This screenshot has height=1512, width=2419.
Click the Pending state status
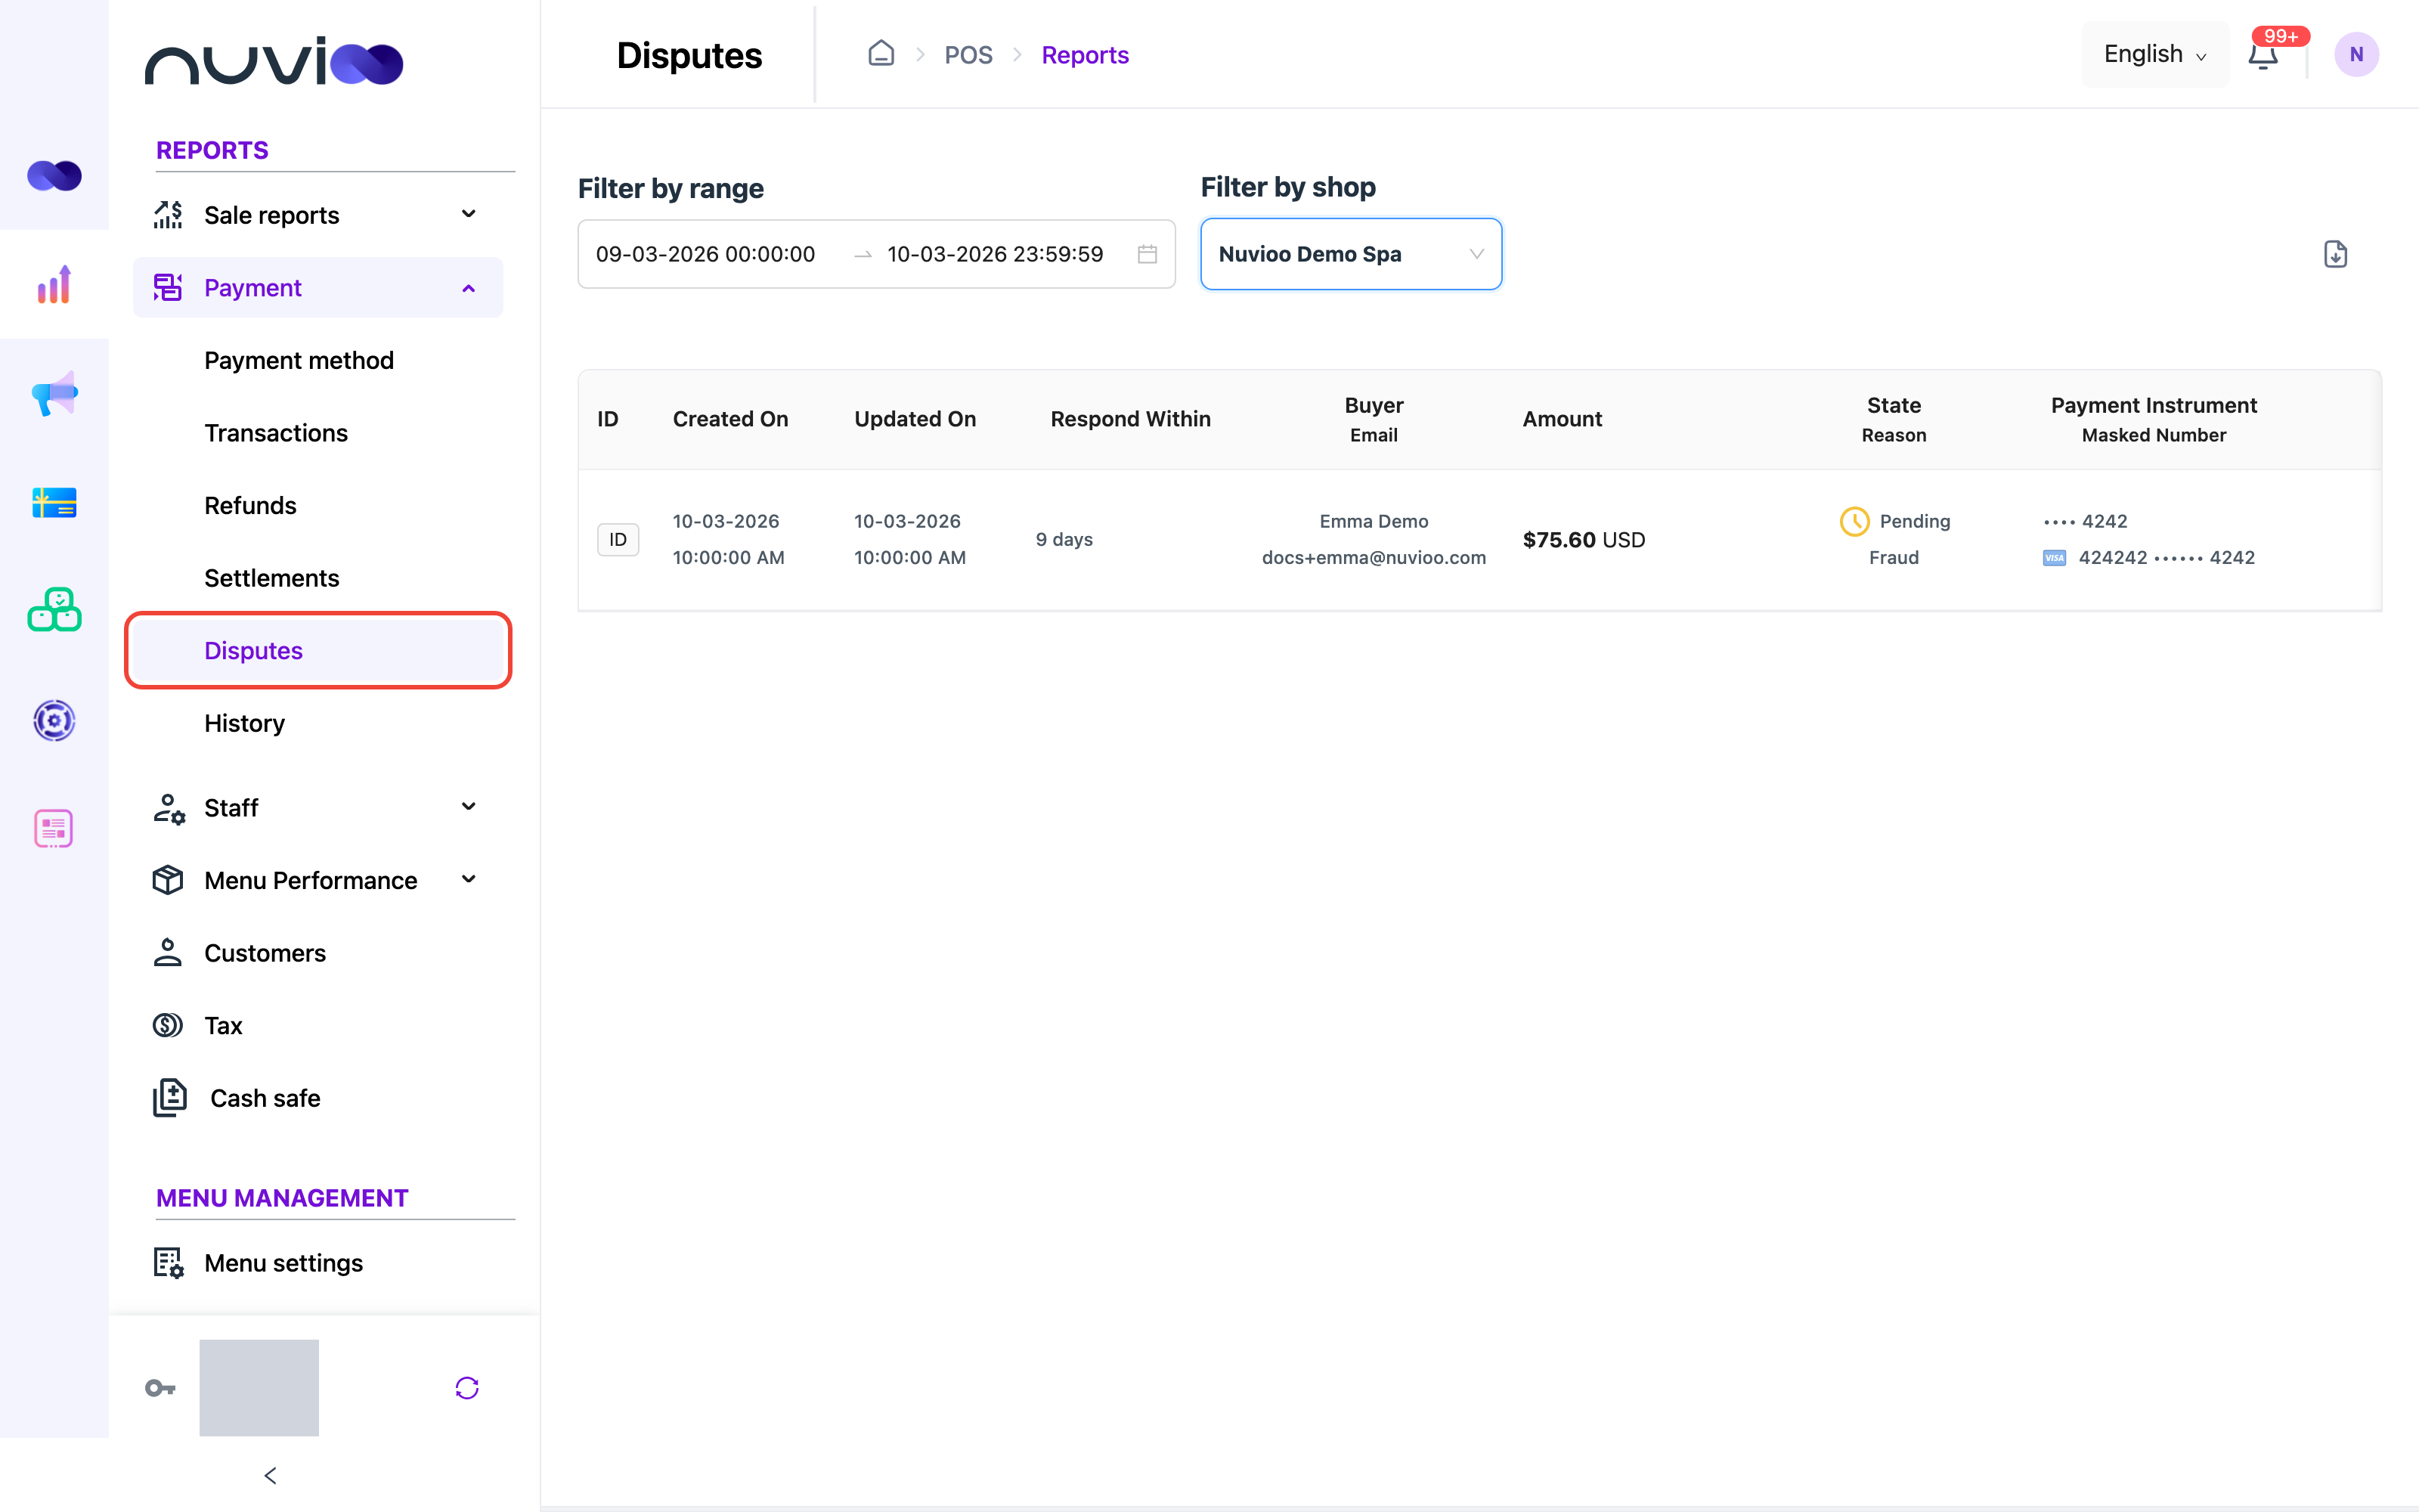click(x=1894, y=521)
